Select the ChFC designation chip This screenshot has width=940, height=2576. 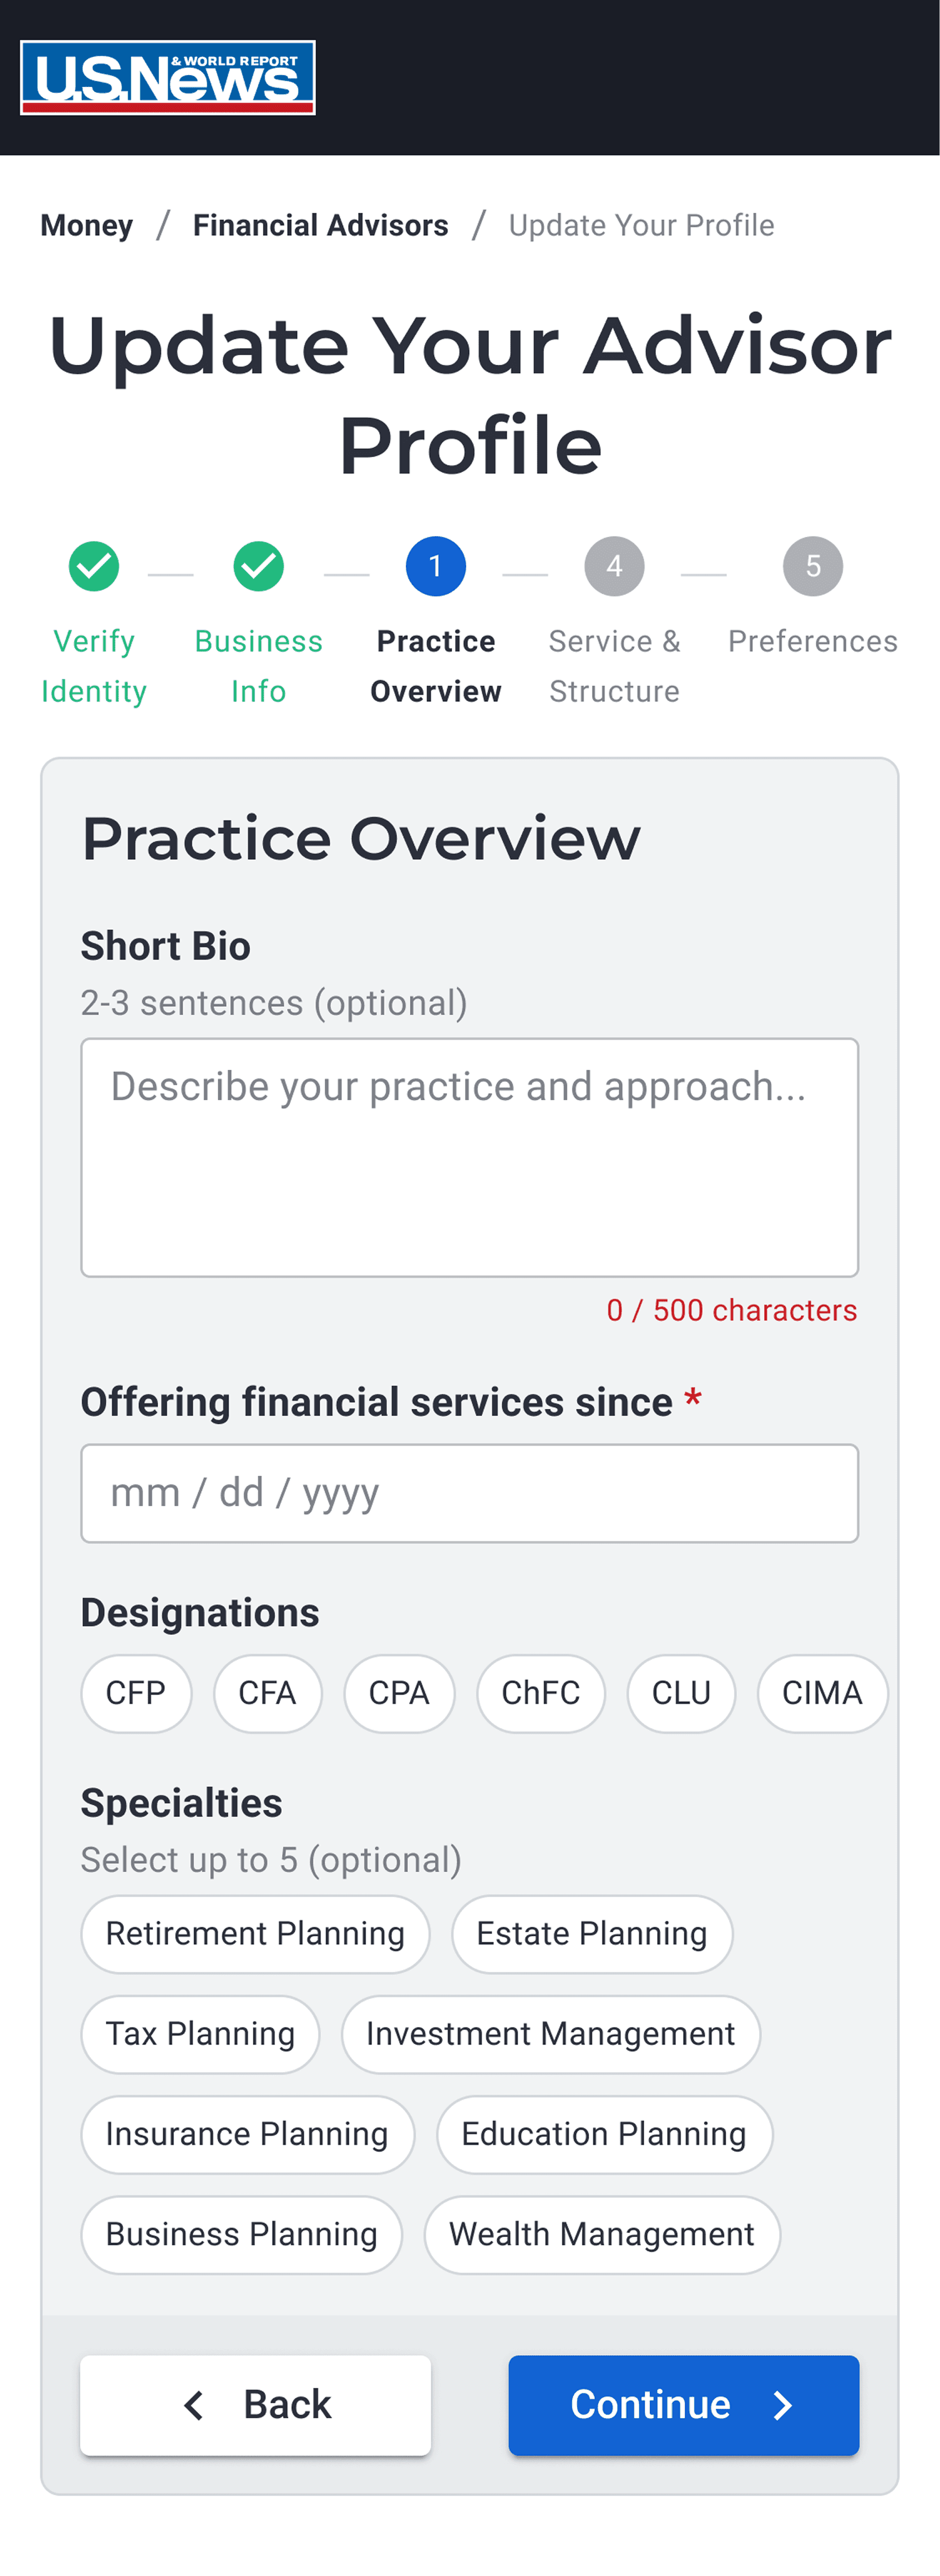tap(541, 1693)
